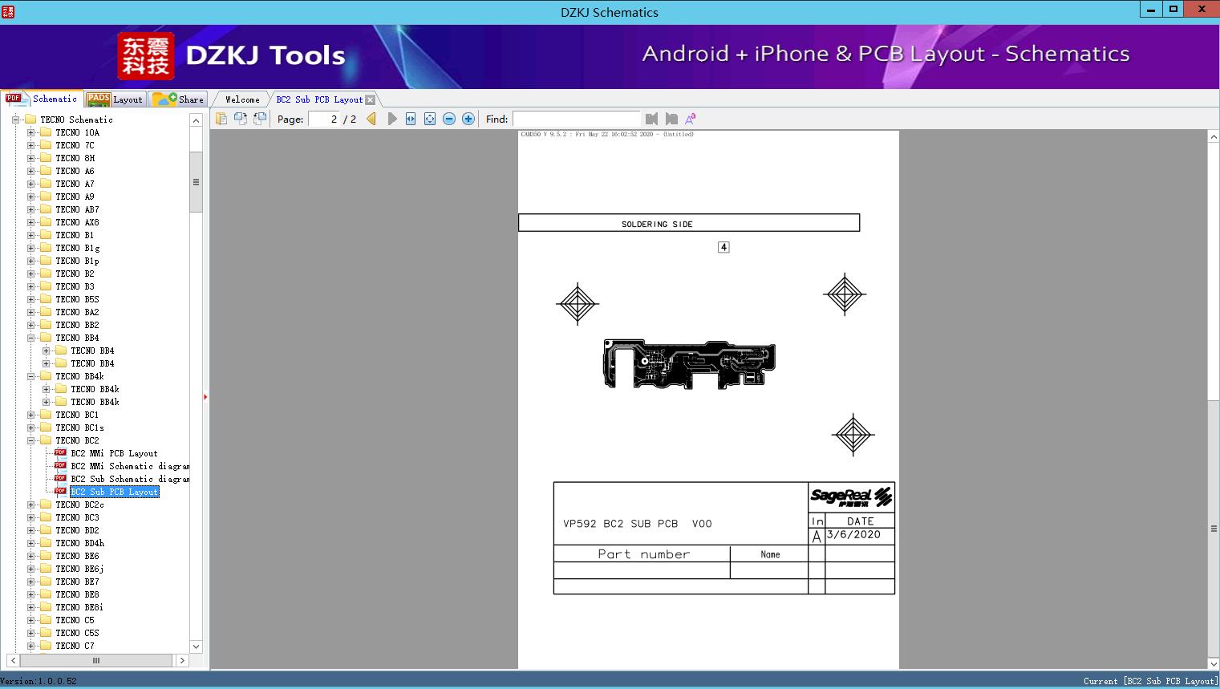The height and width of the screenshot is (689, 1220).
Task: Find previous match icon
Action: click(651, 119)
